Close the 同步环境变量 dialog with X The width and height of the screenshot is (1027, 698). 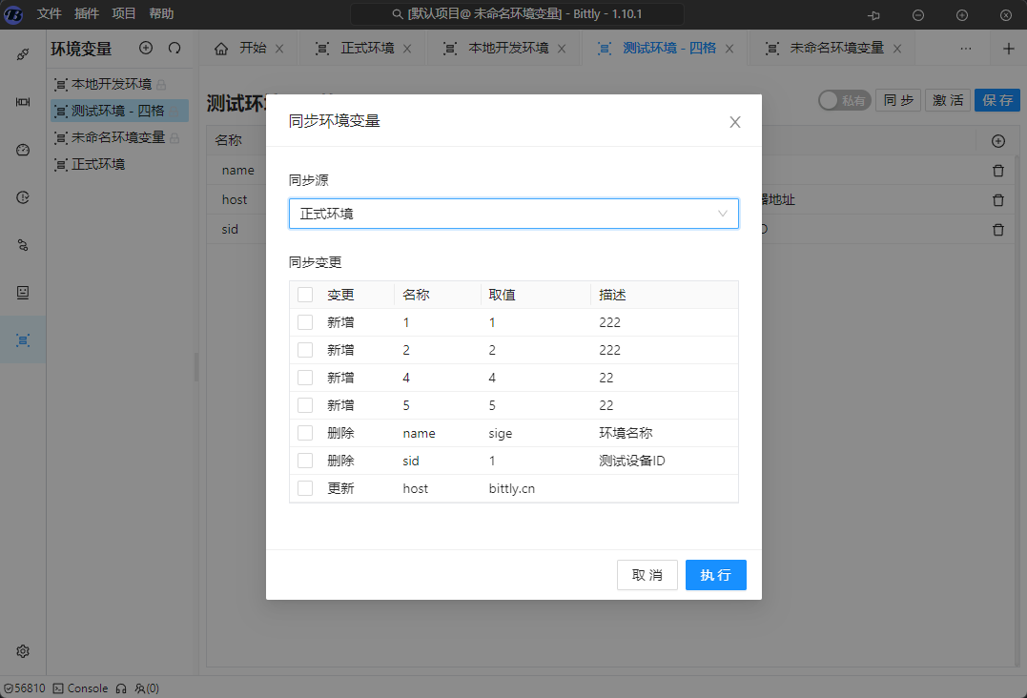click(734, 122)
